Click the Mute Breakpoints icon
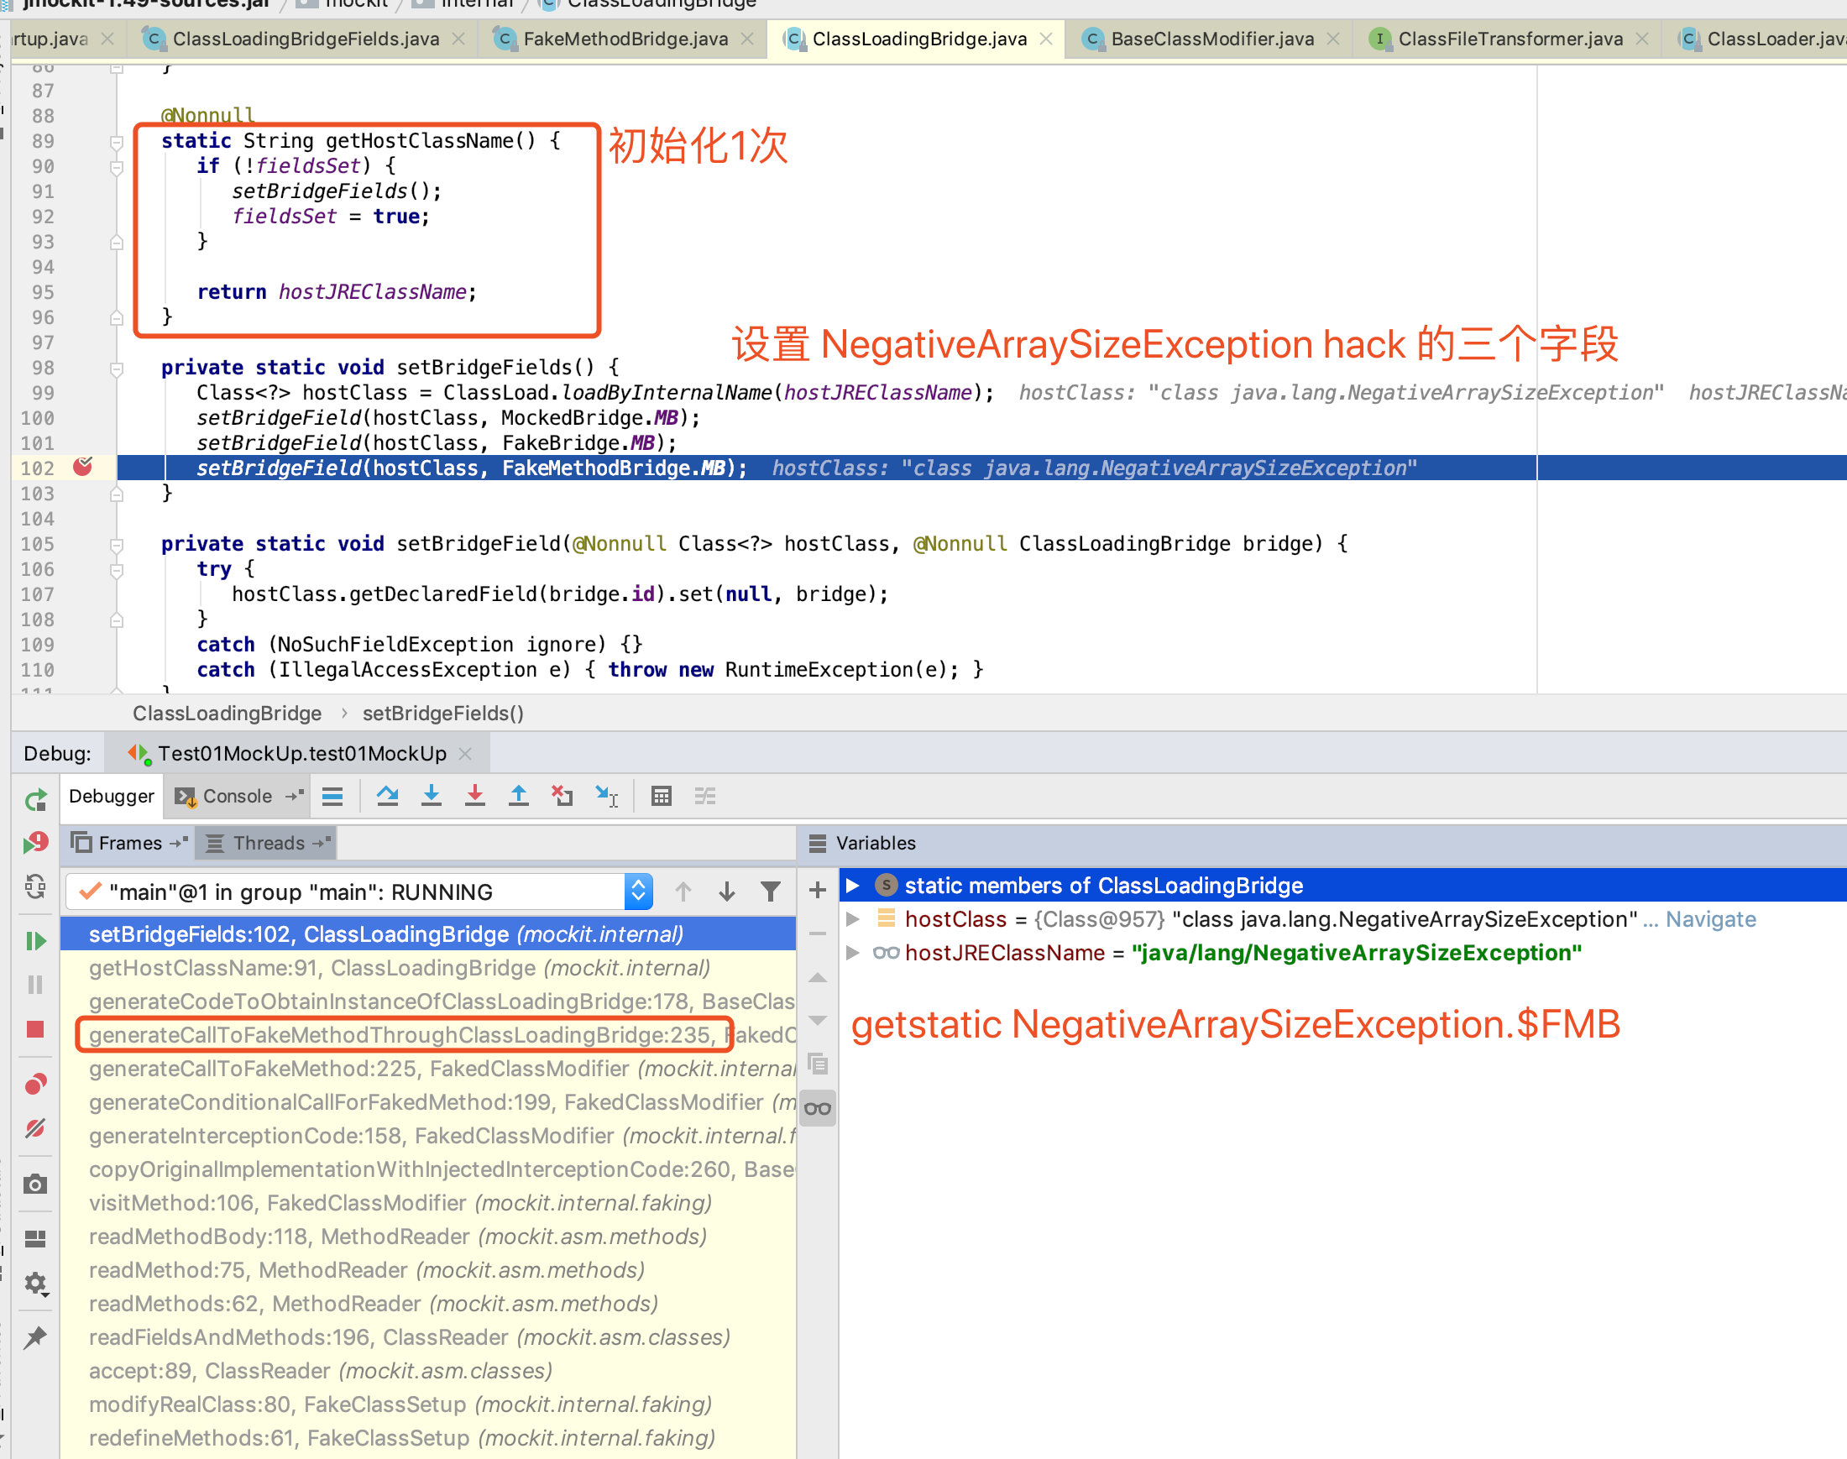1847x1459 pixels. tap(33, 1126)
